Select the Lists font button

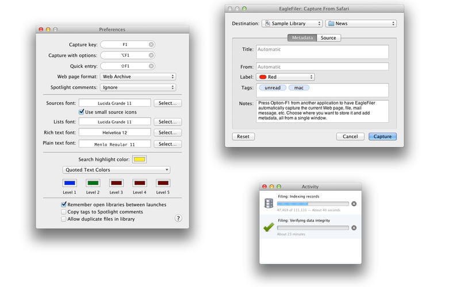[167, 122]
